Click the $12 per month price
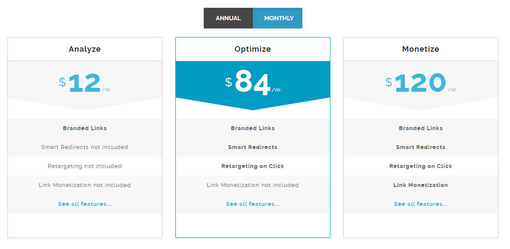 85,83
